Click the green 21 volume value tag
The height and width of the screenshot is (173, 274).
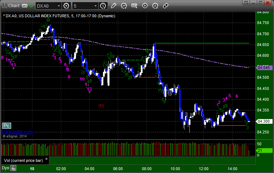264,150
